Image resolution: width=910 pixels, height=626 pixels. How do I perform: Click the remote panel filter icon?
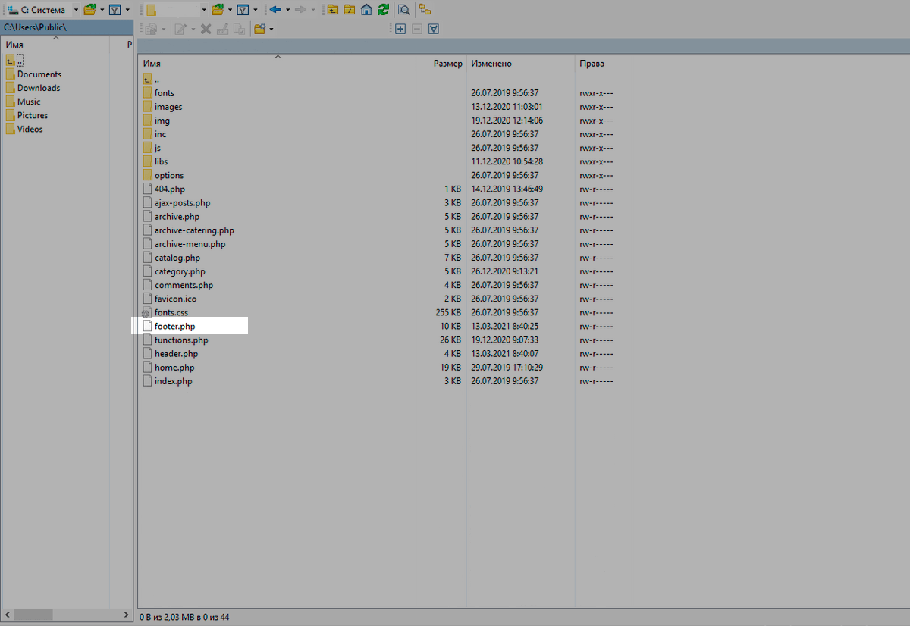(243, 10)
